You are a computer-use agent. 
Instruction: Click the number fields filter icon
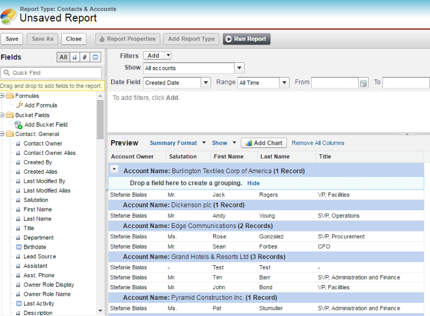[85, 57]
